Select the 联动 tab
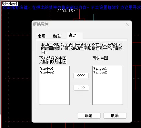Screen dimensions: 141x128 tap(75, 35)
